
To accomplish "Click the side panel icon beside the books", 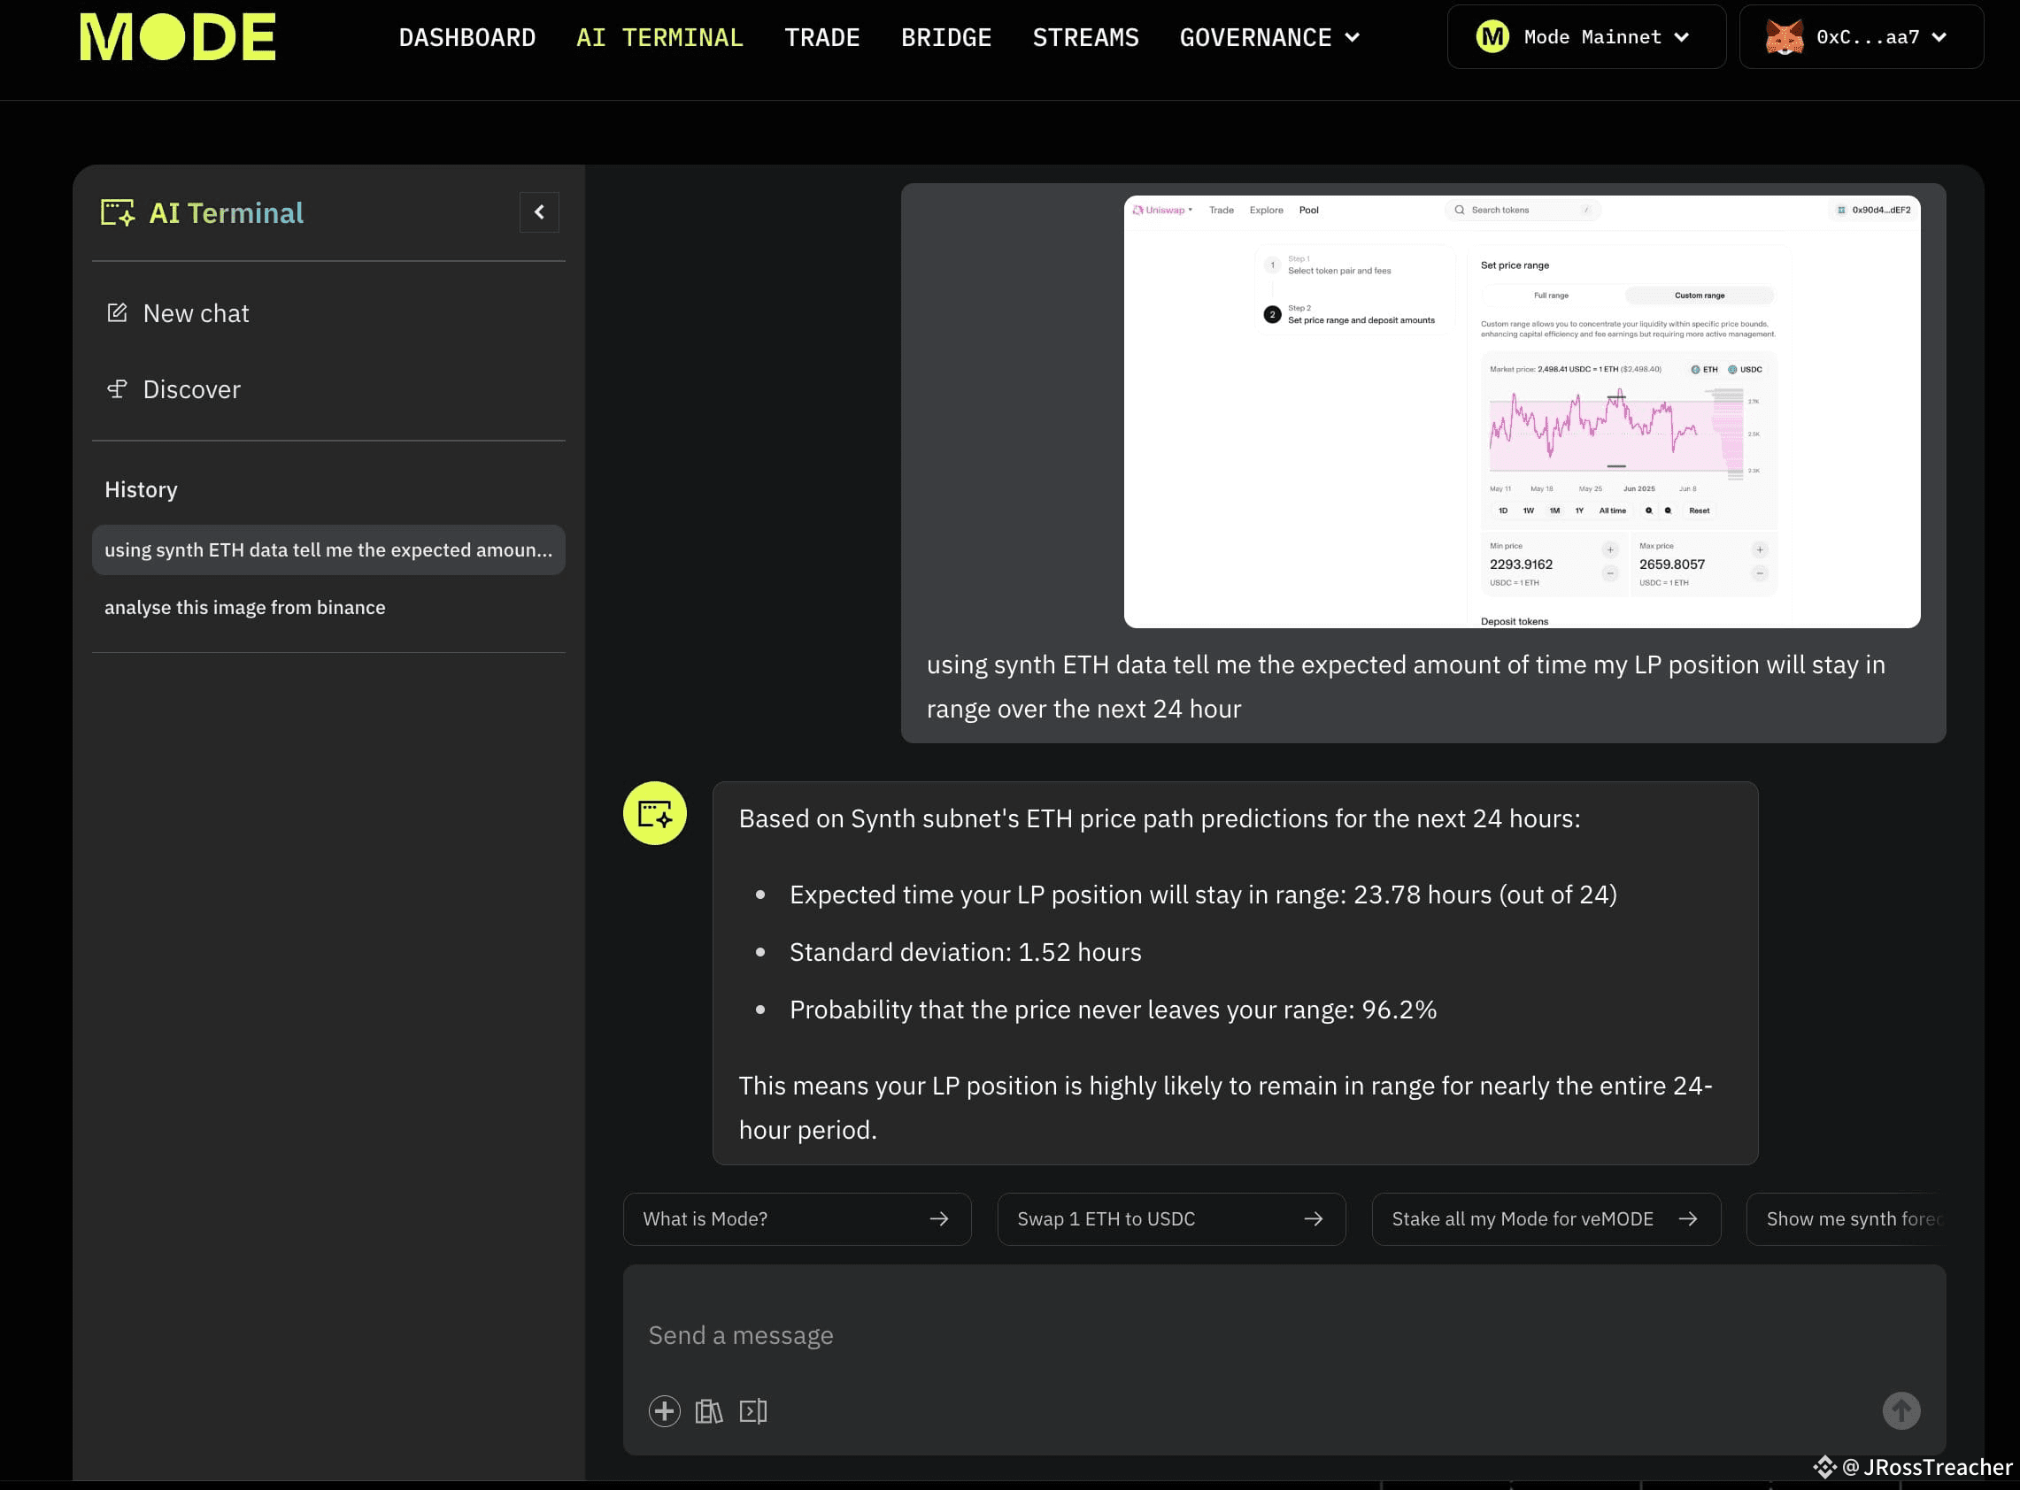I will pyautogui.click(x=753, y=1410).
